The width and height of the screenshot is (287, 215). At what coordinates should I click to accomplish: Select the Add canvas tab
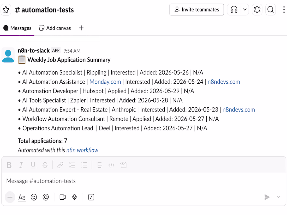tap(55, 28)
